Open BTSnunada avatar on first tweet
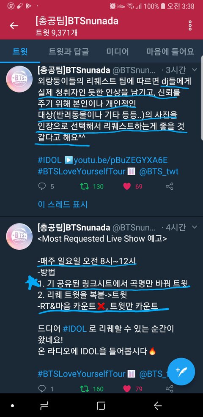The height and width of the screenshot is (417, 203). pyautogui.click(x=19, y=79)
